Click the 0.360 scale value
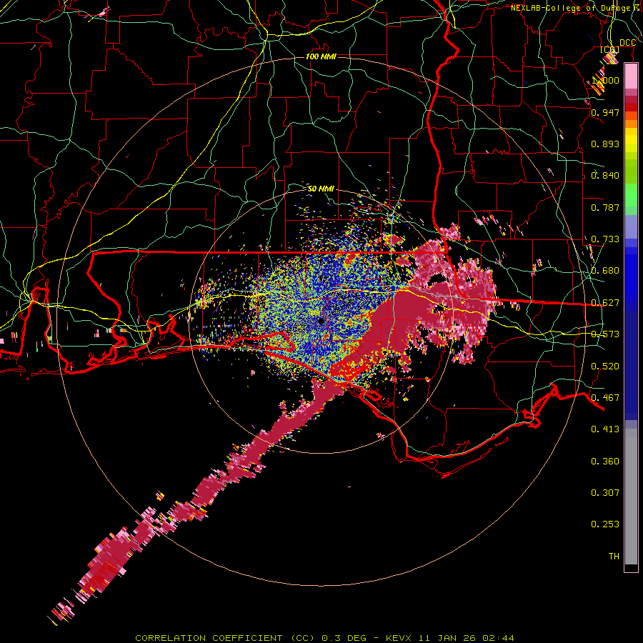This screenshot has height=643, width=643. pyautogui.click(x=605, y=461)
